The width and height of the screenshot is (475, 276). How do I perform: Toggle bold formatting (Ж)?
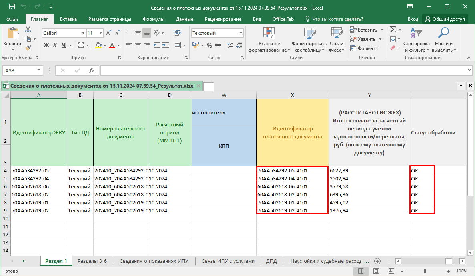tap(46, 45)
